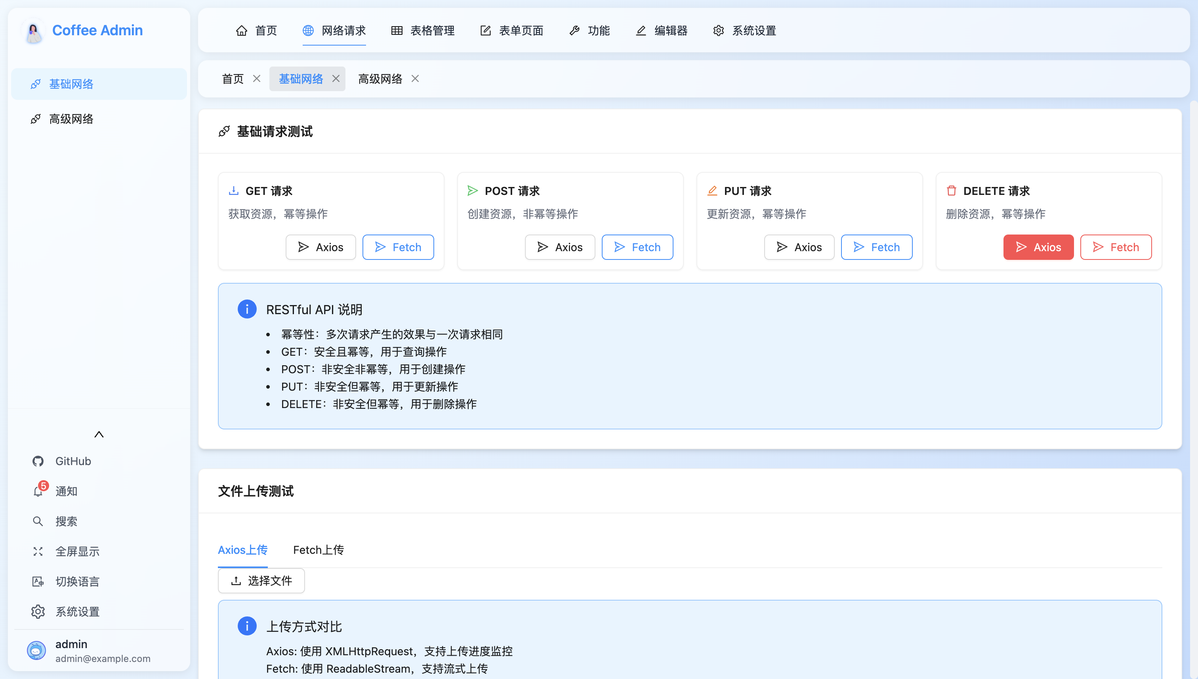The height and width of the screenshot is (679, 1198).
Task: Send POST request with Fetch
Action: click(x=637, y=247)
